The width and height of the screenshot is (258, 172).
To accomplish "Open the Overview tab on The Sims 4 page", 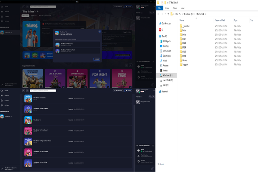I will point(25,15).
